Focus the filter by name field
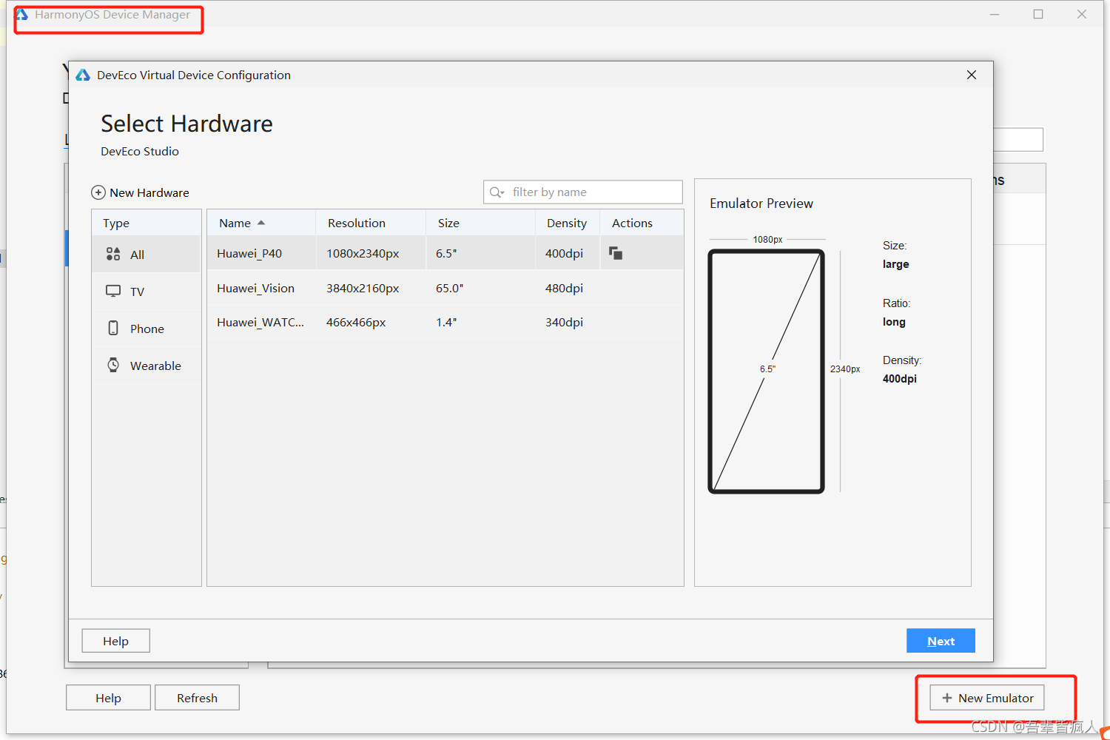 click(x=583, y=192)
